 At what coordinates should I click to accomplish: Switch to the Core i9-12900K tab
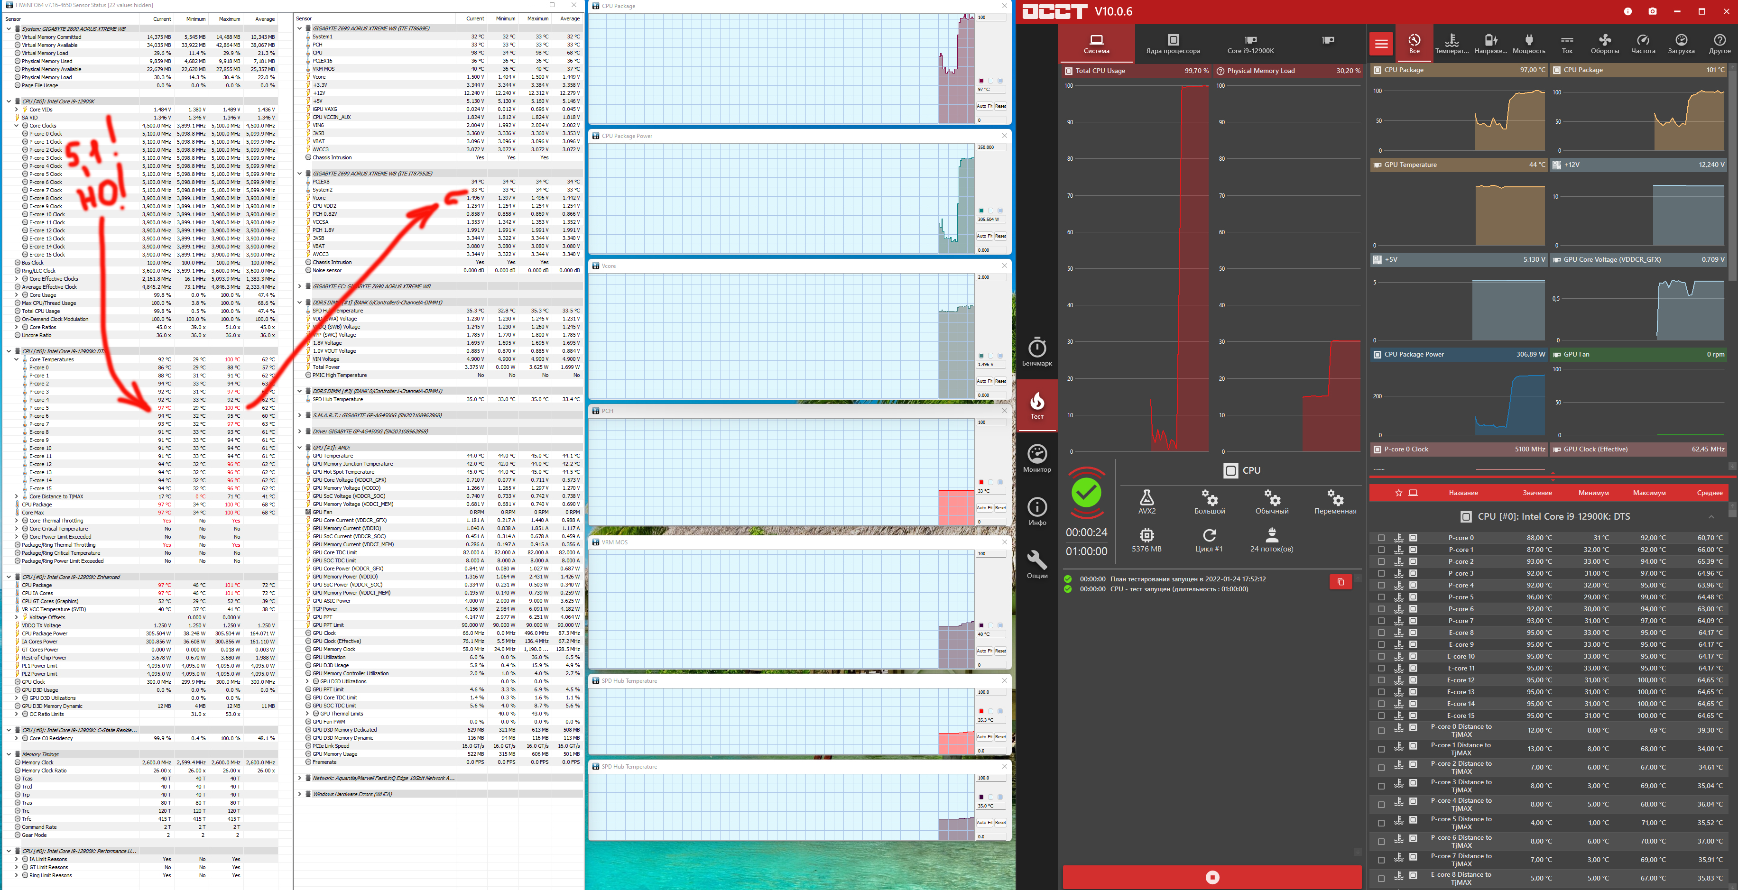(x=1250, y=44)
